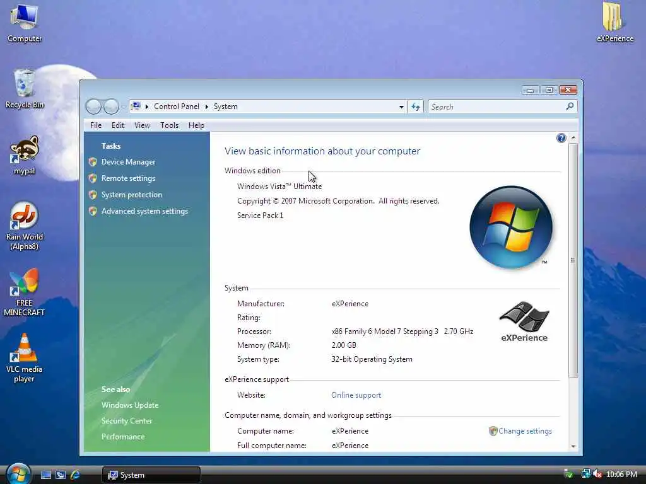
Task: Open Advanced system settings link
Action: click(x=144, y=211)
